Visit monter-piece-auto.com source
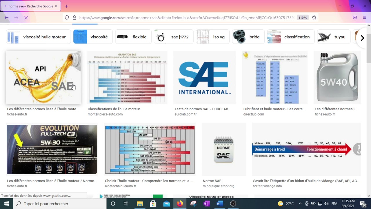Screen dimensions: 371x209 point(105,114)
